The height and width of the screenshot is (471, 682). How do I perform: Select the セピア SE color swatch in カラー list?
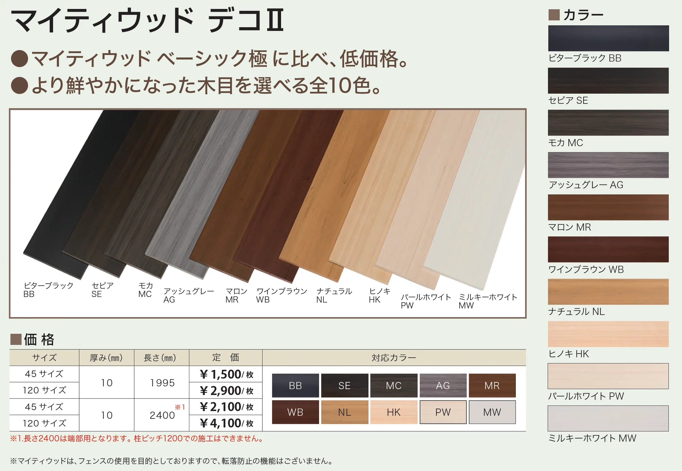click(608, 81)
